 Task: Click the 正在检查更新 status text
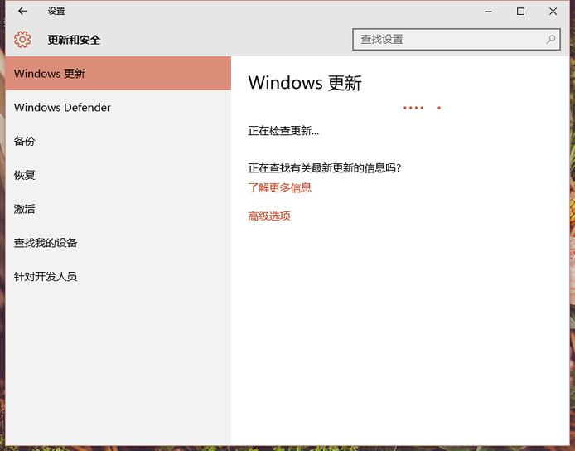283,131
